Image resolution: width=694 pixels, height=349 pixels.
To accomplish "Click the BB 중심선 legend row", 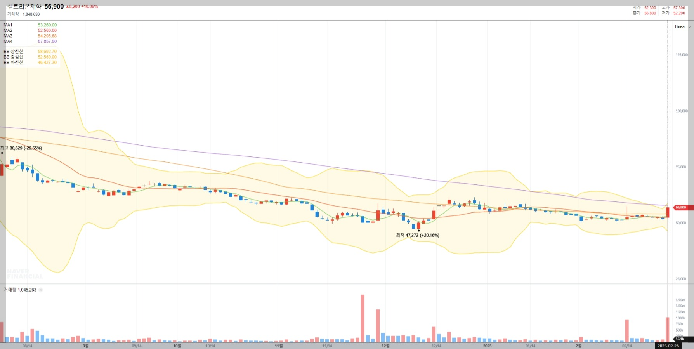I will (30, 57).
